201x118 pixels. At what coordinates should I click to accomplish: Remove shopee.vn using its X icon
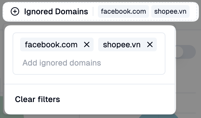pyautogui.click(x=150, y=45)
